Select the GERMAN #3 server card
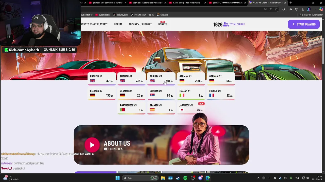325x182 pixels. click(x=102, y=93)
